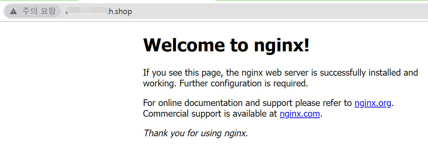Follow the nginx.com commercial support link
Image resolution: width=428 pixels, height=168 pixels.
coord(300,113)
